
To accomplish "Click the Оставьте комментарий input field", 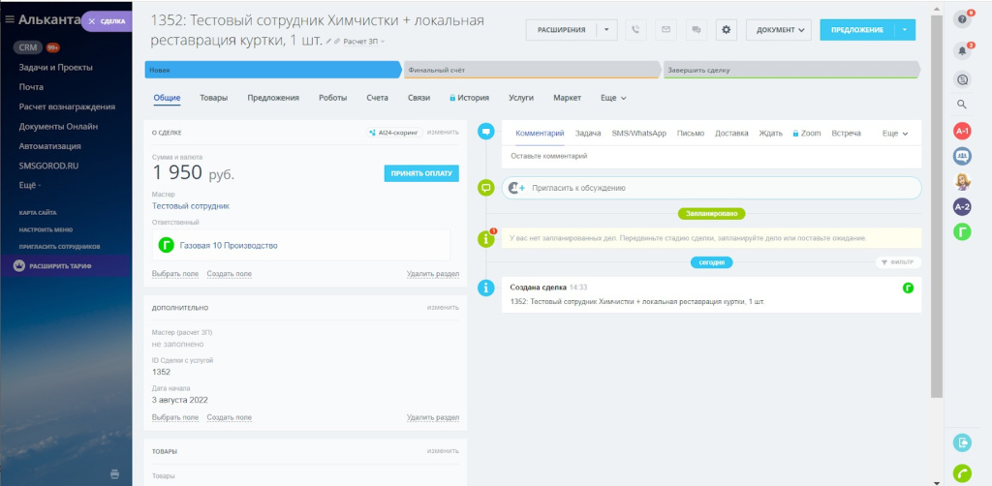I will 711,156.
